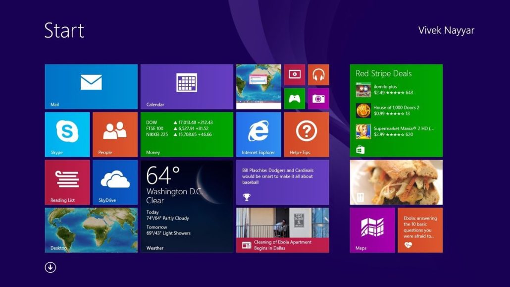Image resolution: width=510 pixels, height=287 pixels.
Task: Click the Food & Drink fork icon
Action: coord(360,197)
